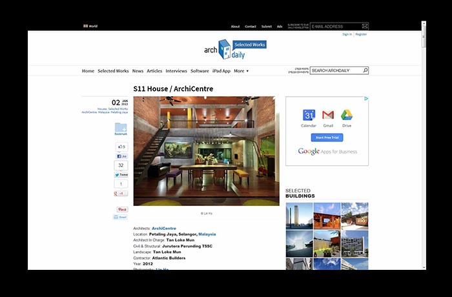Open the World region selector
The width and height of the screenshot is (452, 297).
click(90, 26)
